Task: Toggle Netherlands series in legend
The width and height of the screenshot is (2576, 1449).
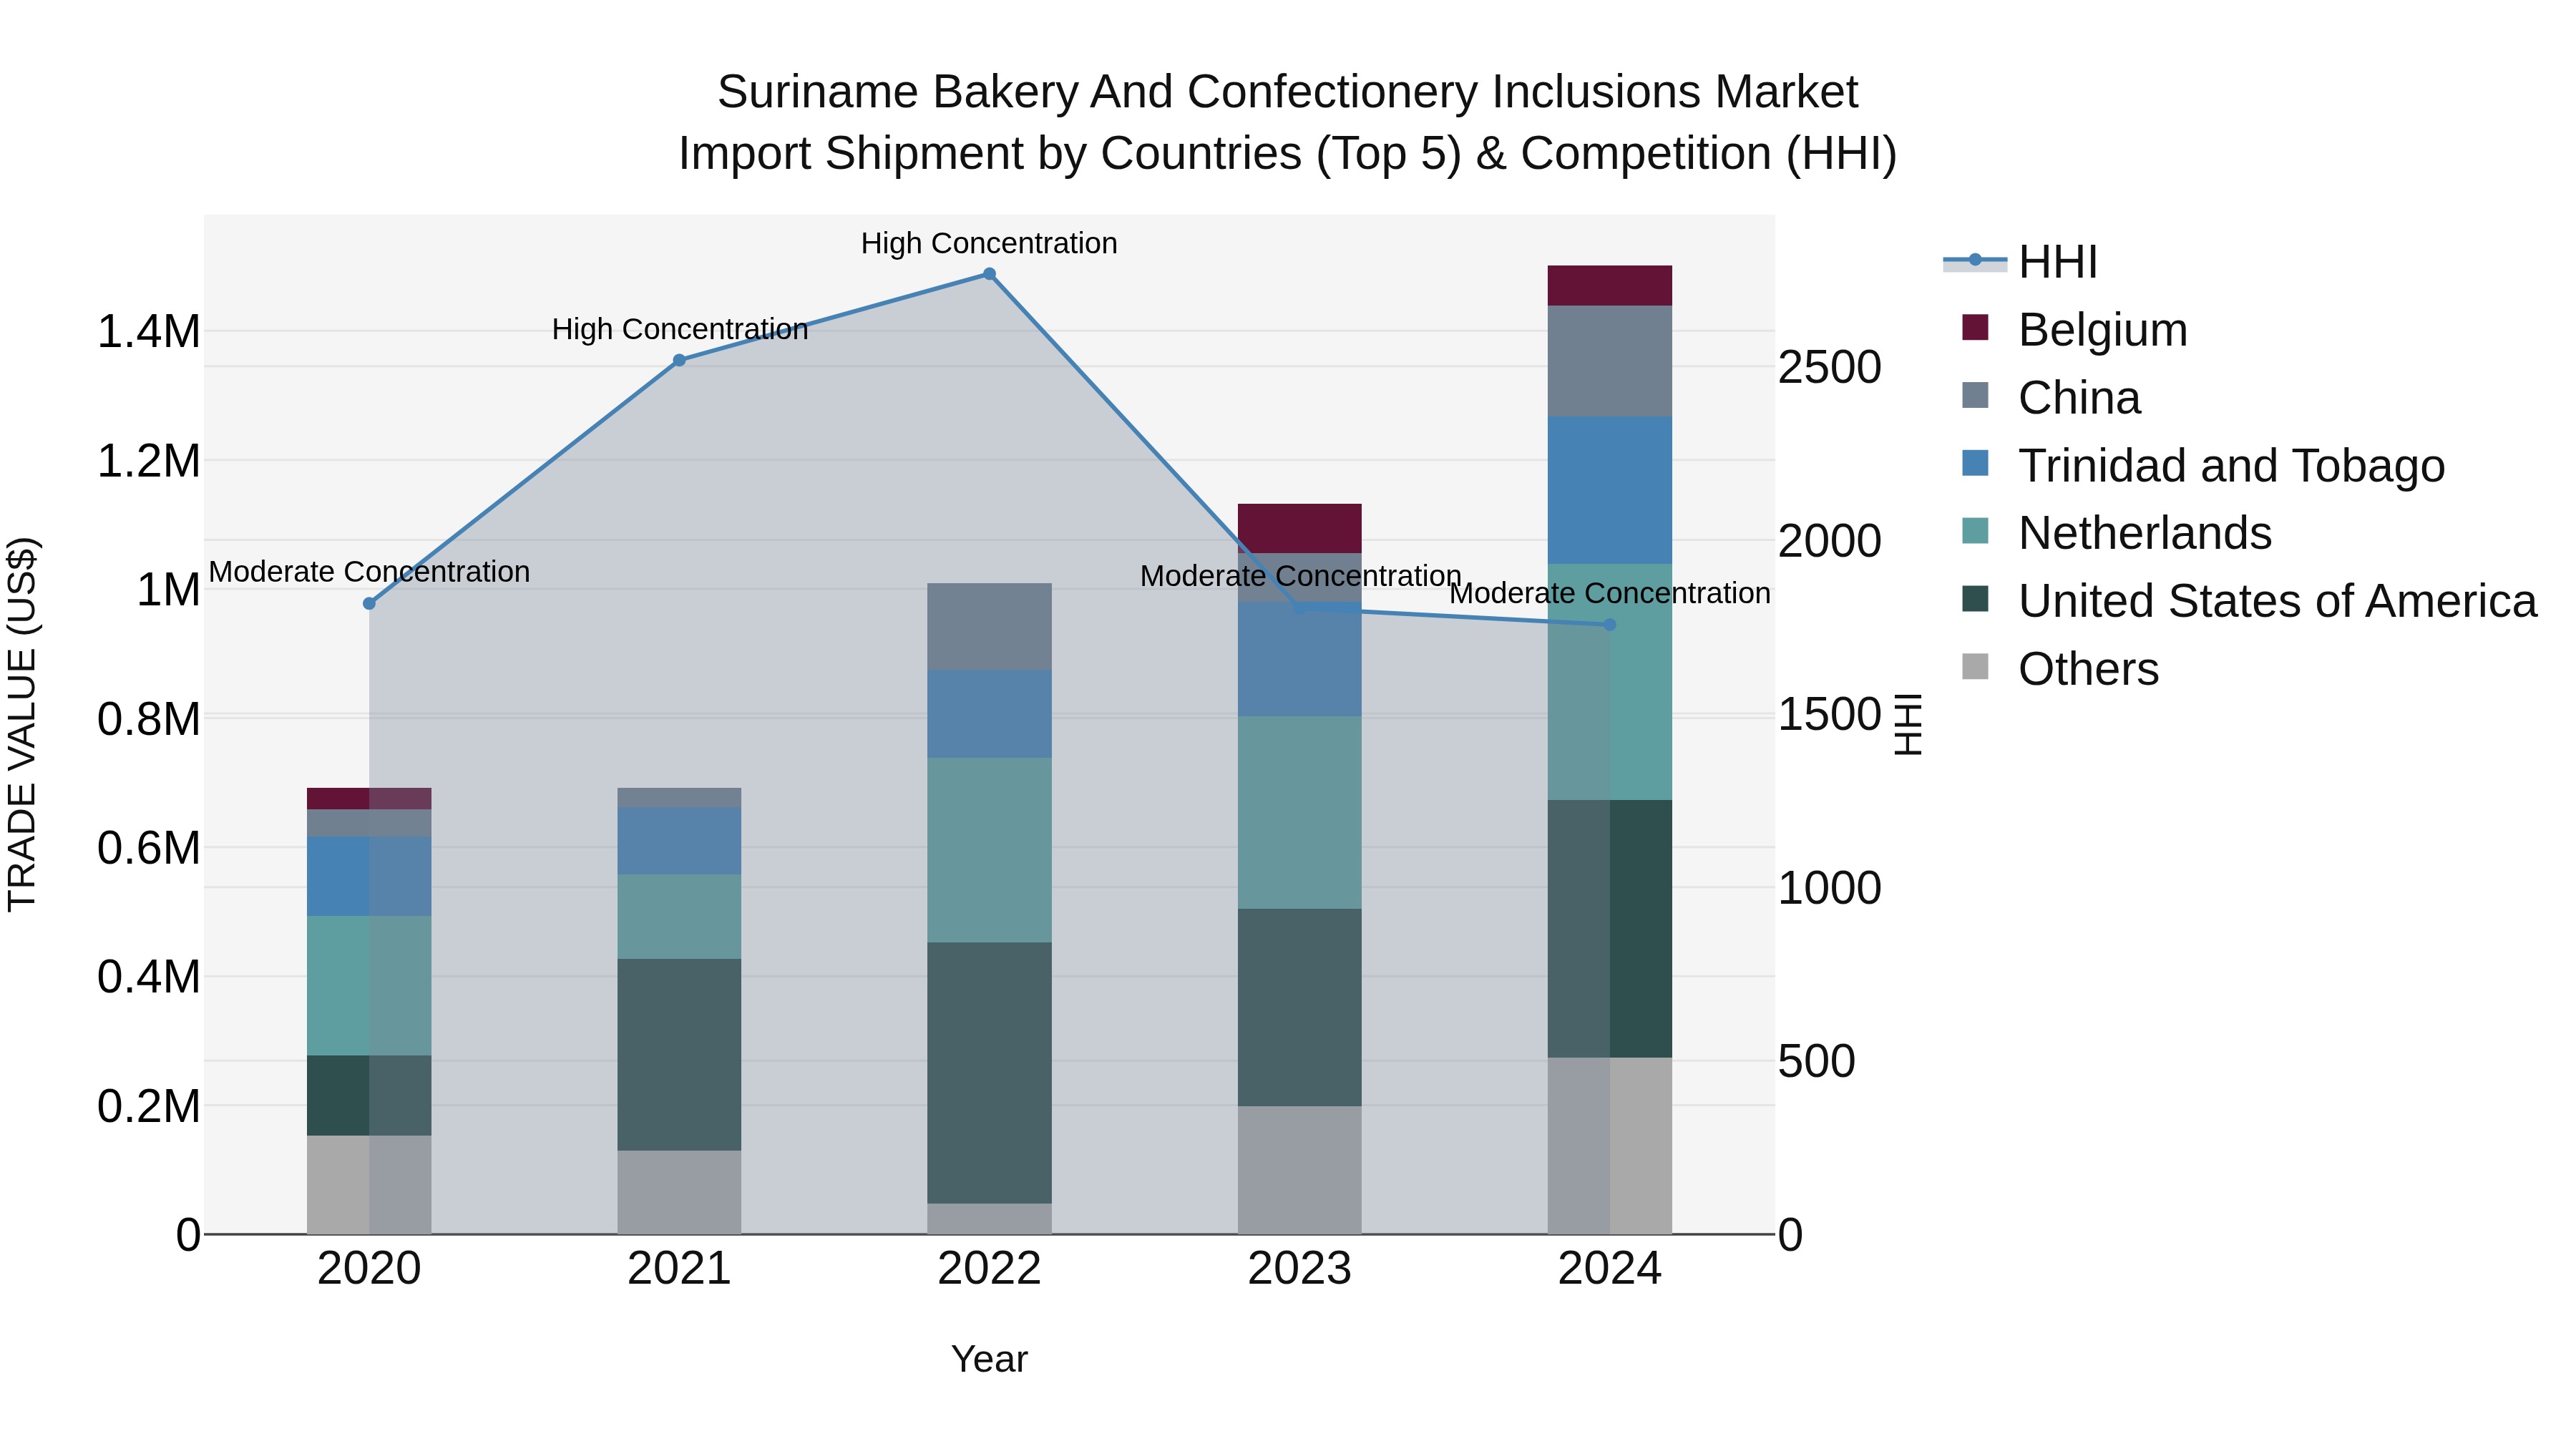Action: (x=2117, y=533)
